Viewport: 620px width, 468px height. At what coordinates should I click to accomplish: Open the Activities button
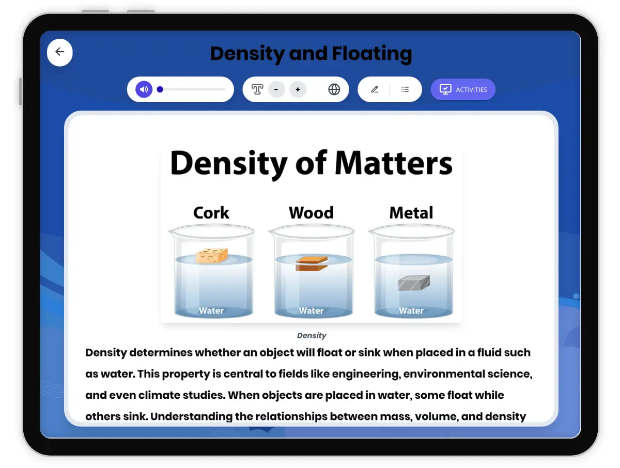[x=463, y=89]
